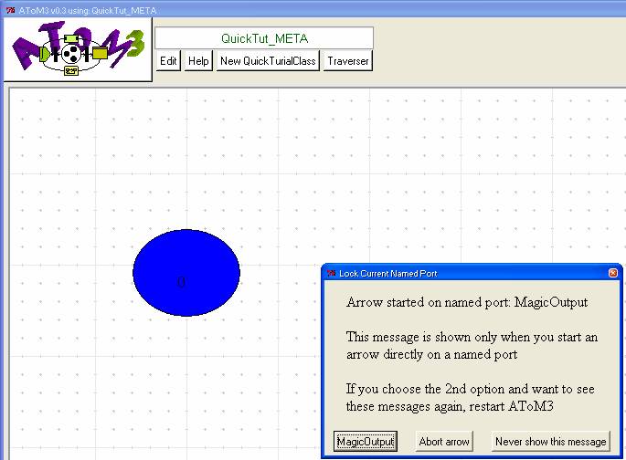Select the QuickTut_META label field

264,38
